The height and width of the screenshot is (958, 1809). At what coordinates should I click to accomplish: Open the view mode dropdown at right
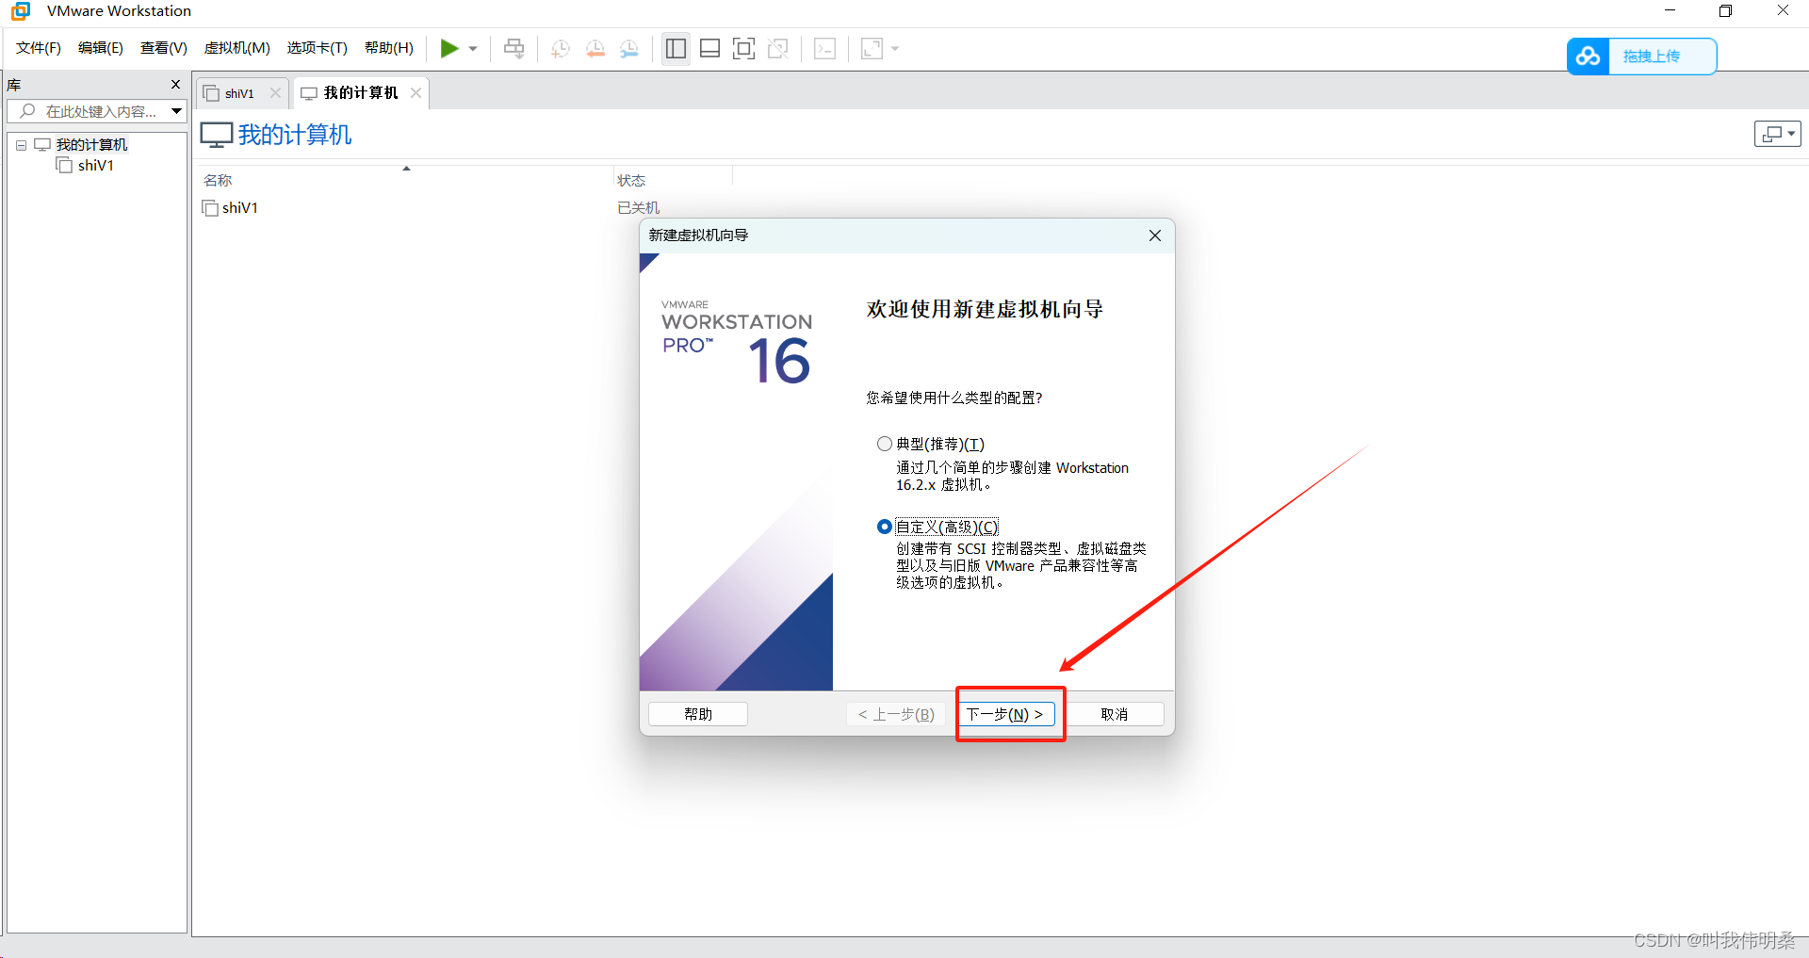[1778, 134]
